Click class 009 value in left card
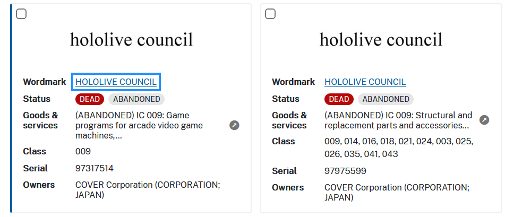 [x=83, y=152]
